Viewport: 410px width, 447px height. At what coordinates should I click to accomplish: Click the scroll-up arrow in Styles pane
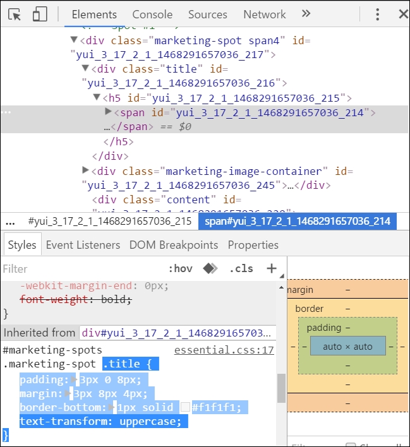pos(281,287)
